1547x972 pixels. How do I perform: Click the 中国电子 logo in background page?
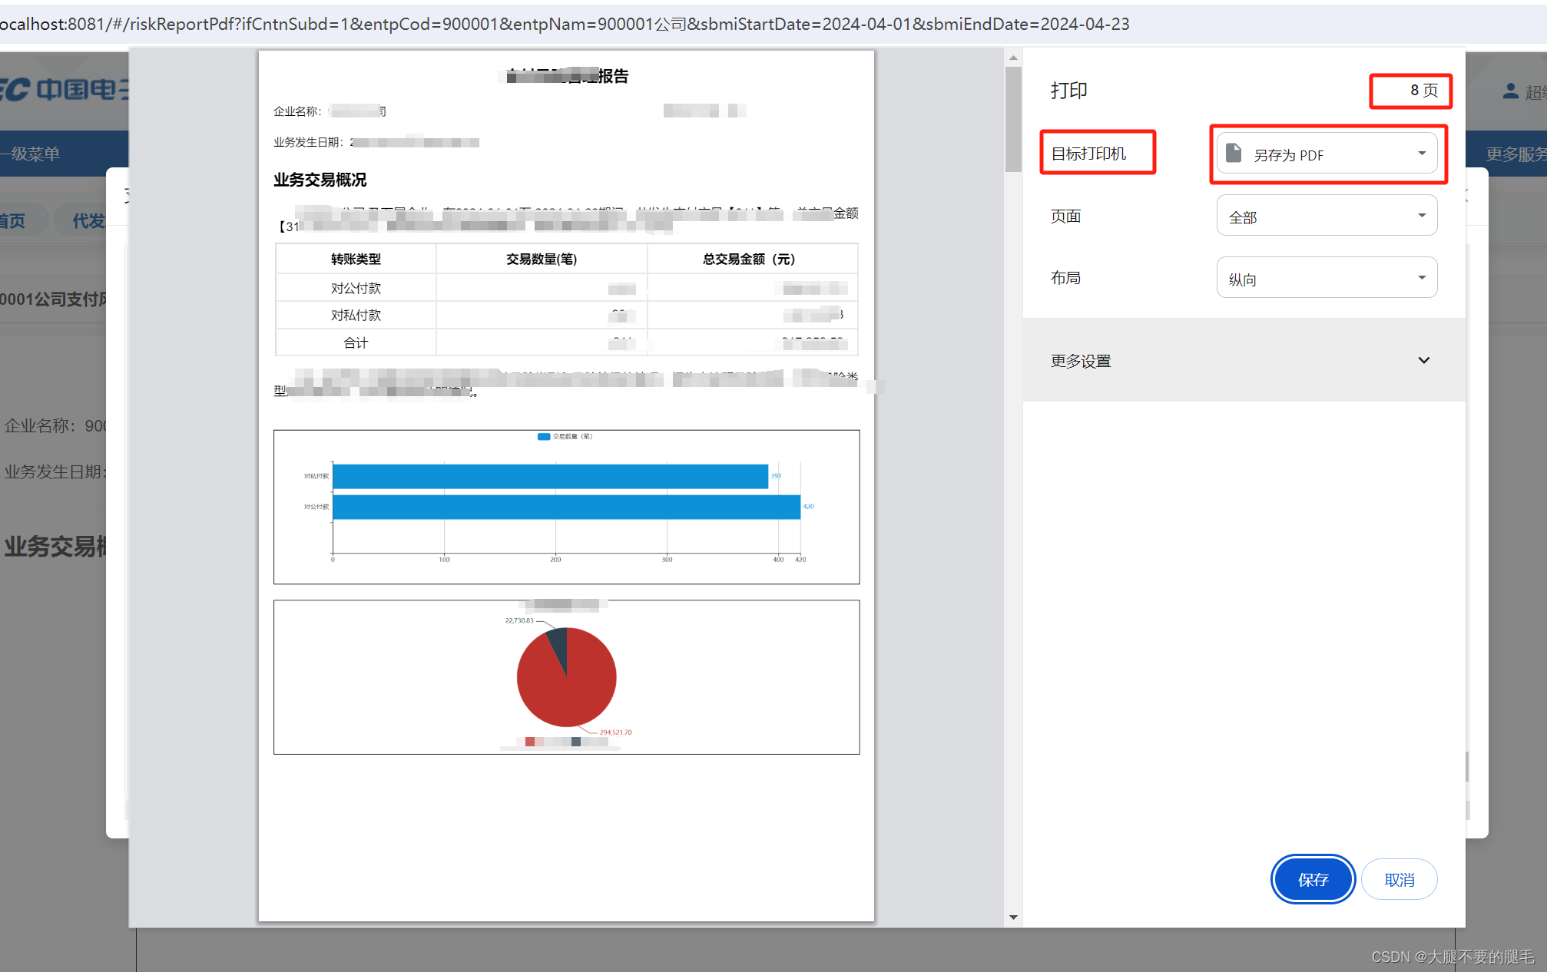pyautogui.click(x=65, y=90)
